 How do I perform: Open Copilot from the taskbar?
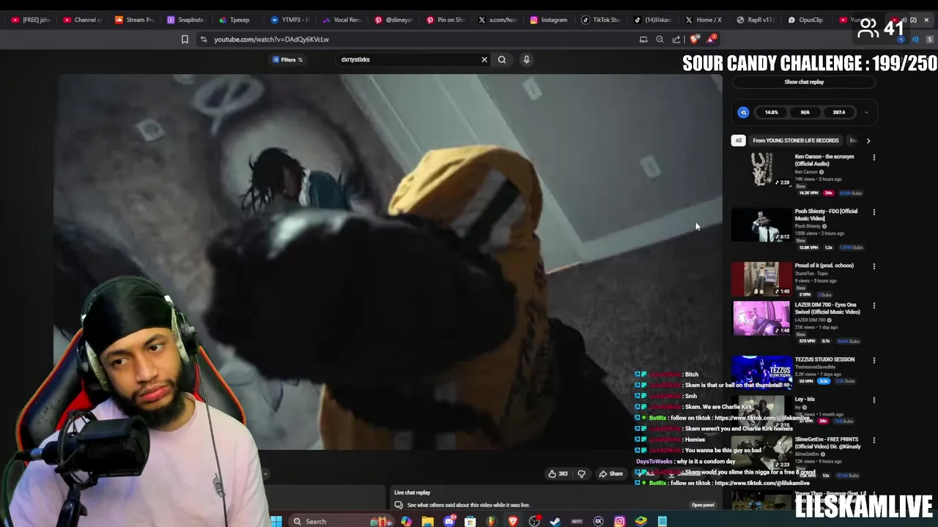coord(407,521)
